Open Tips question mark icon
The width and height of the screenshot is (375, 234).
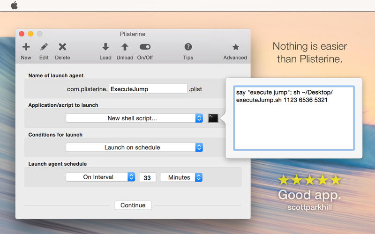[x=188, y=47]
